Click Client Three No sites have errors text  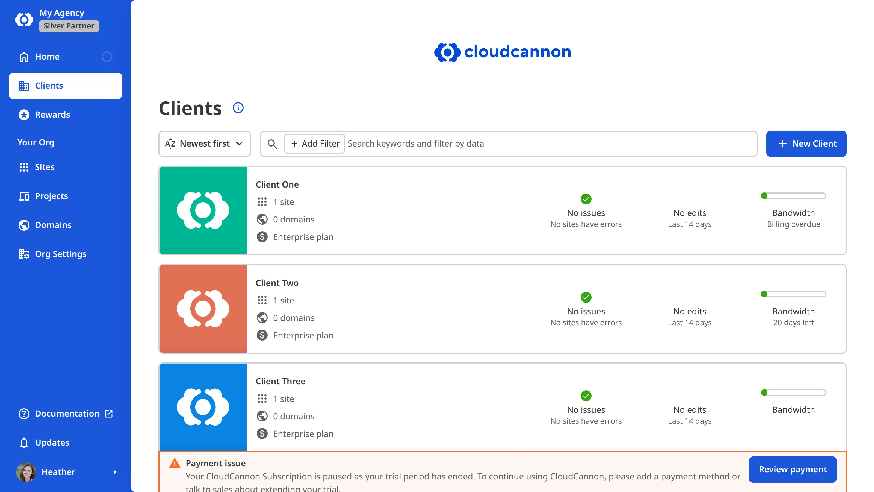click(x=586, y=421)
